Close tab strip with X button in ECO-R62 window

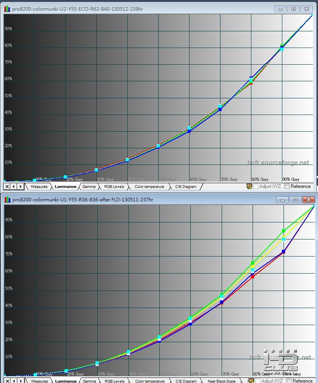[7, 187]
